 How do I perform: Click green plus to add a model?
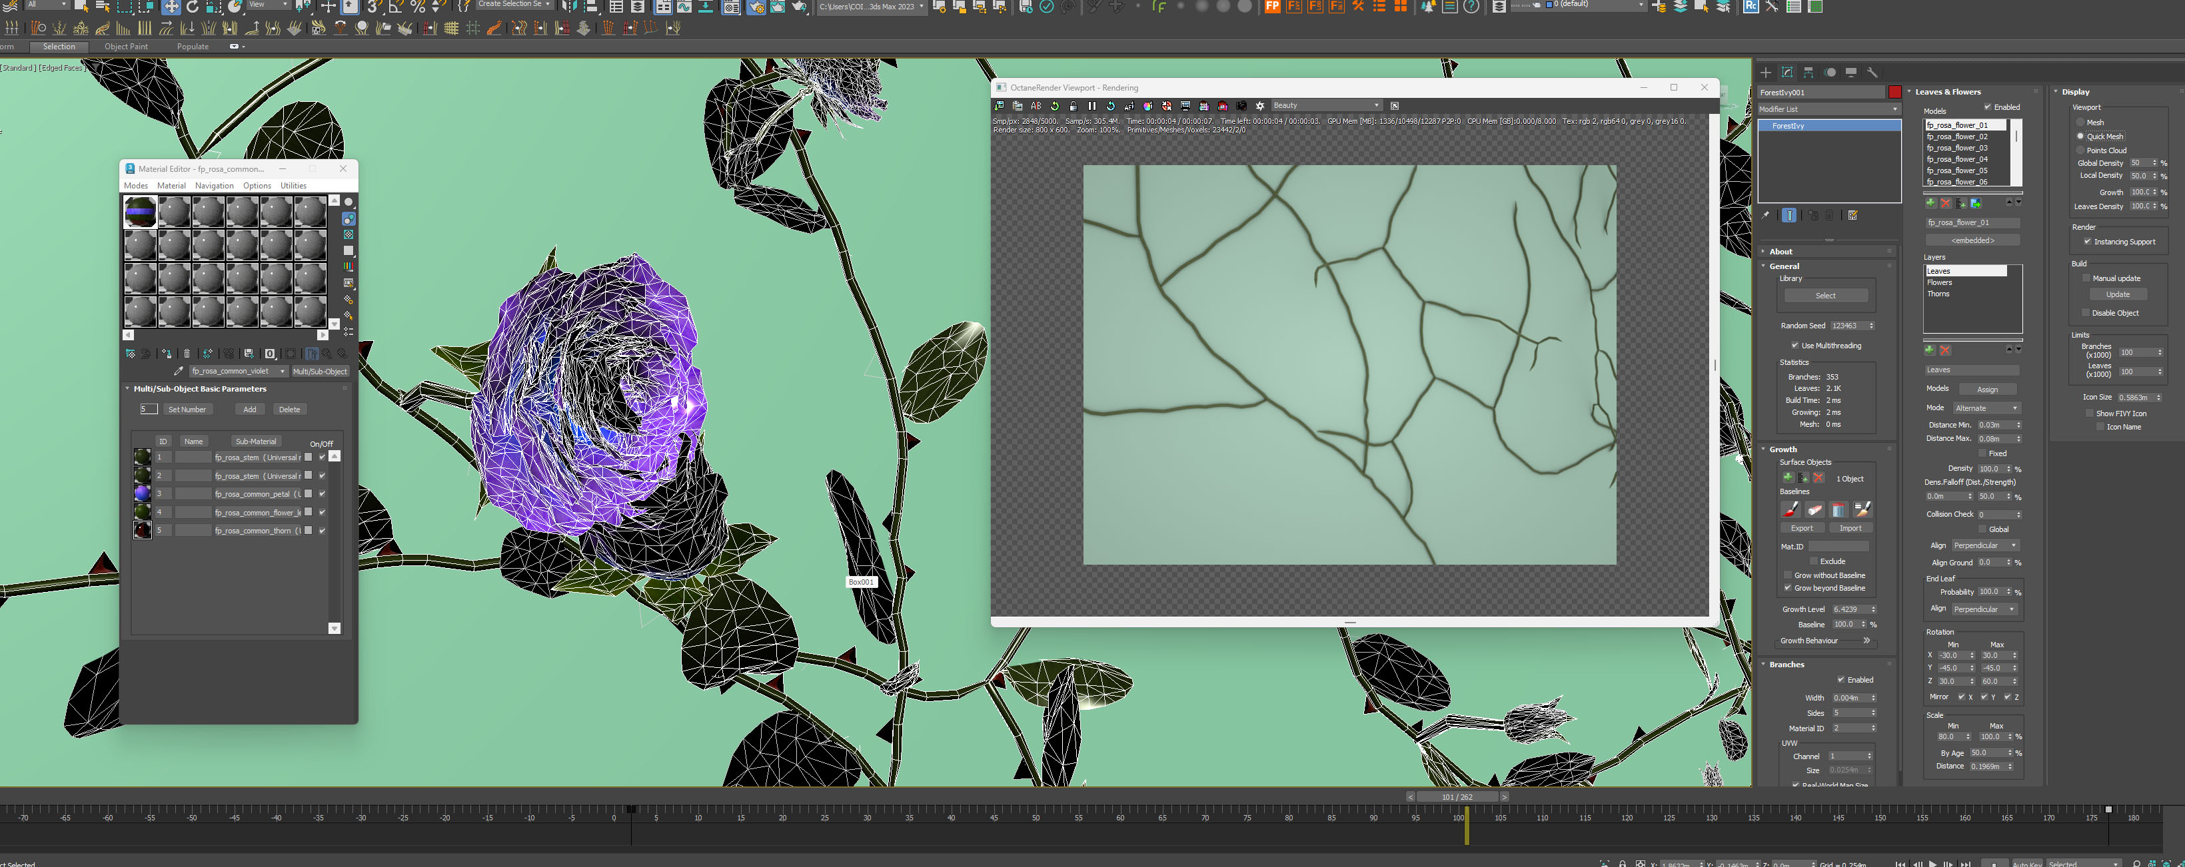pos(1930,203)
